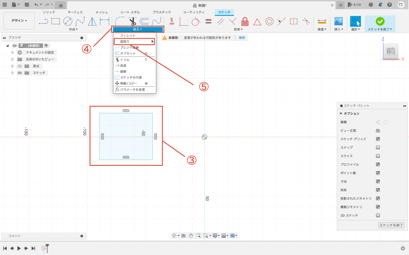Jump to the timeline start
Image resolution: width=409 pixels, height=255 pixels.
pyautogui.click(x=5, y=249)
